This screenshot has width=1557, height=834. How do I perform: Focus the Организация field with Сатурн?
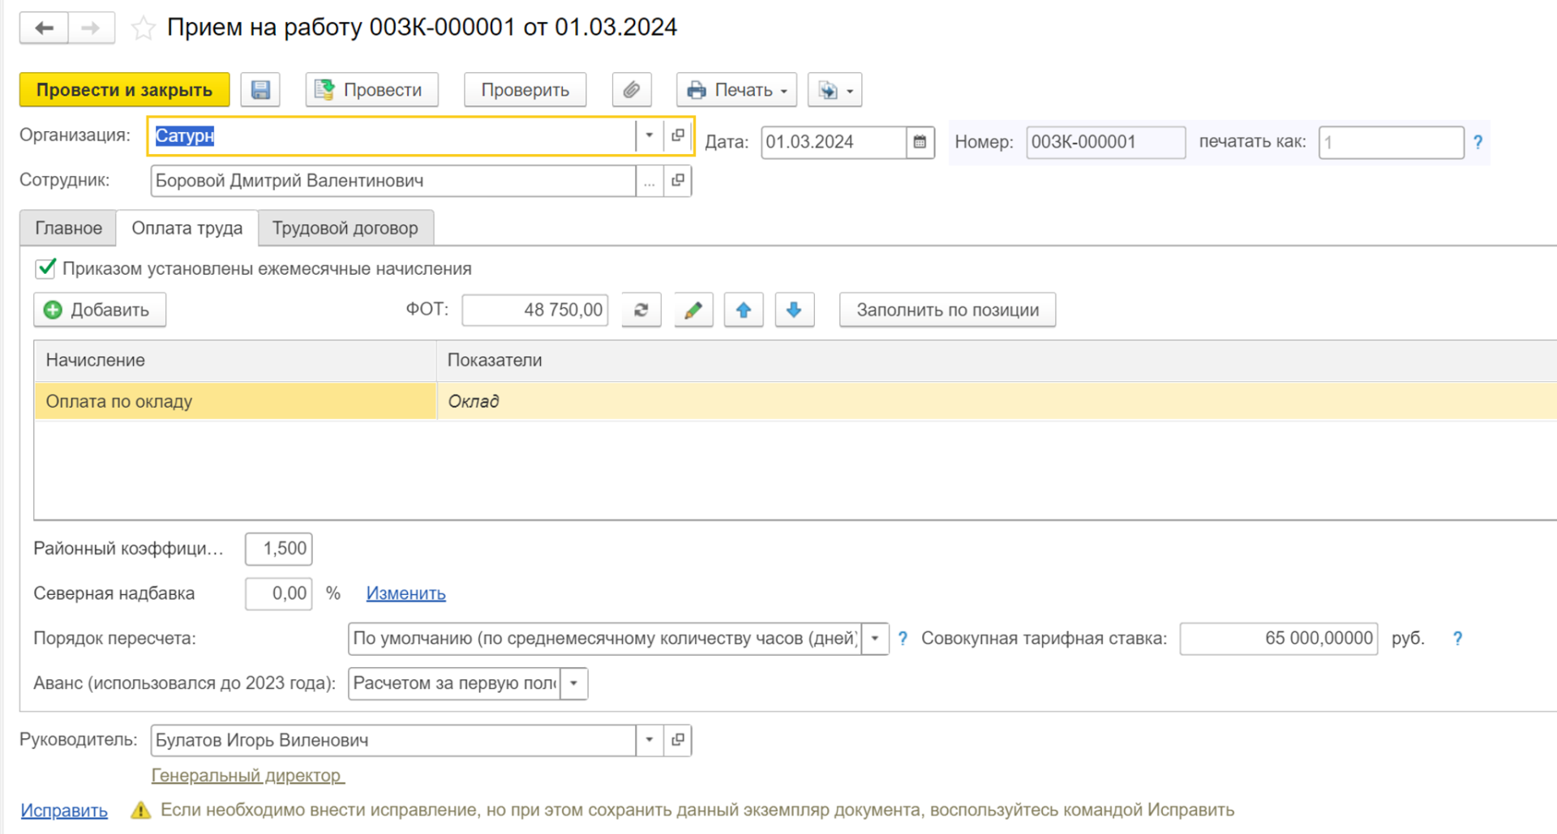393,135
